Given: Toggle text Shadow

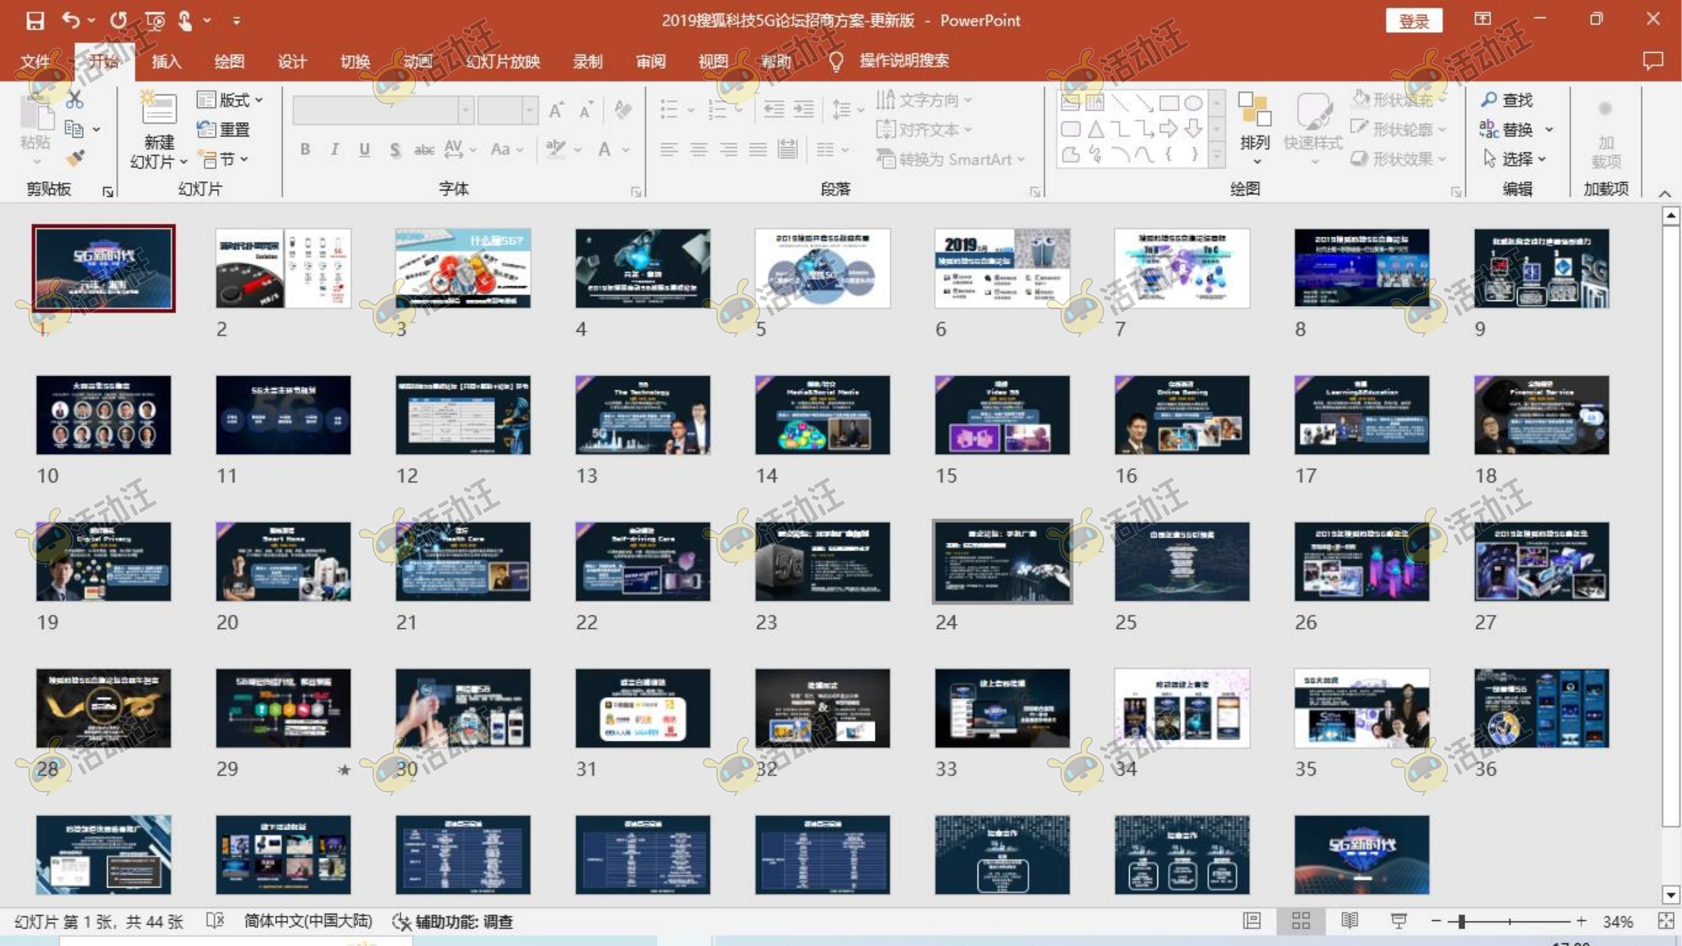Looking at the screenshot, I should [x=394, y=150].
